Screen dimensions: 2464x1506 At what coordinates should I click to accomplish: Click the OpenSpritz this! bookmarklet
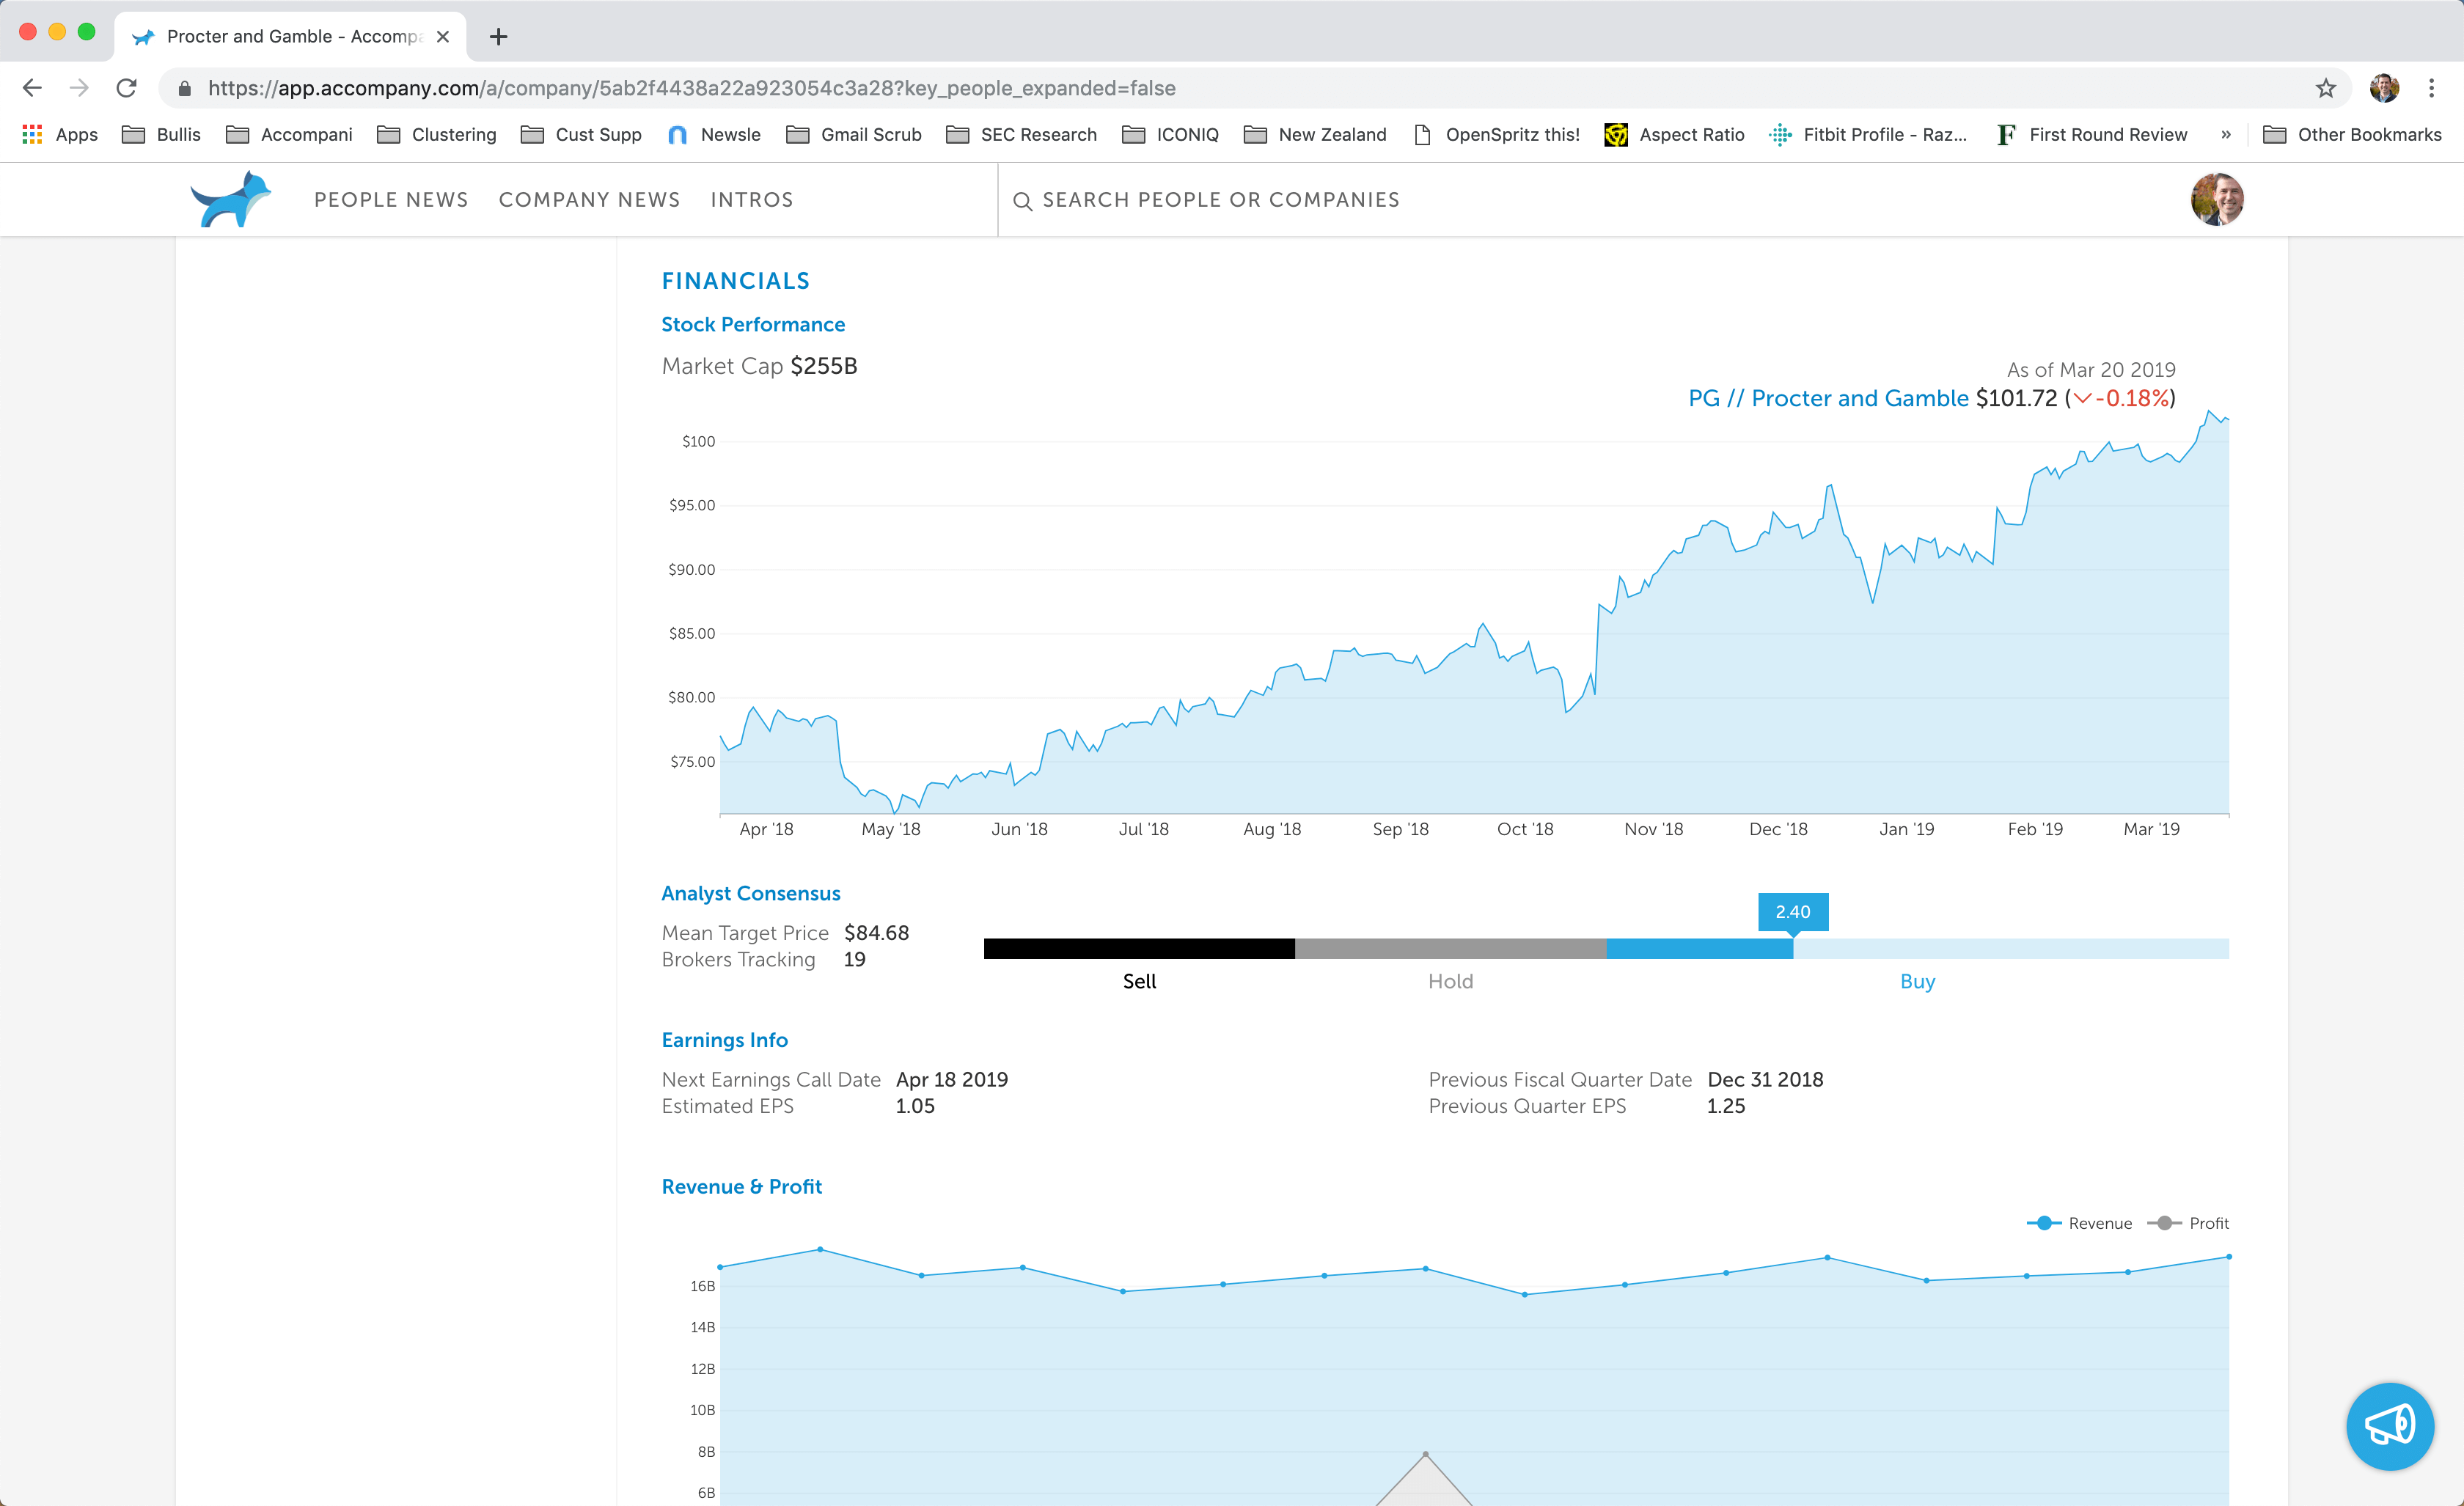1496,134
